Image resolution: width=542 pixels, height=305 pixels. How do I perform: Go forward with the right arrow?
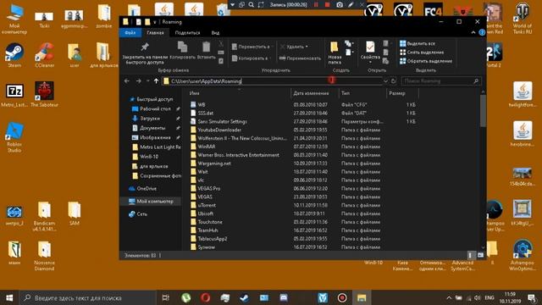click(139, 81)
